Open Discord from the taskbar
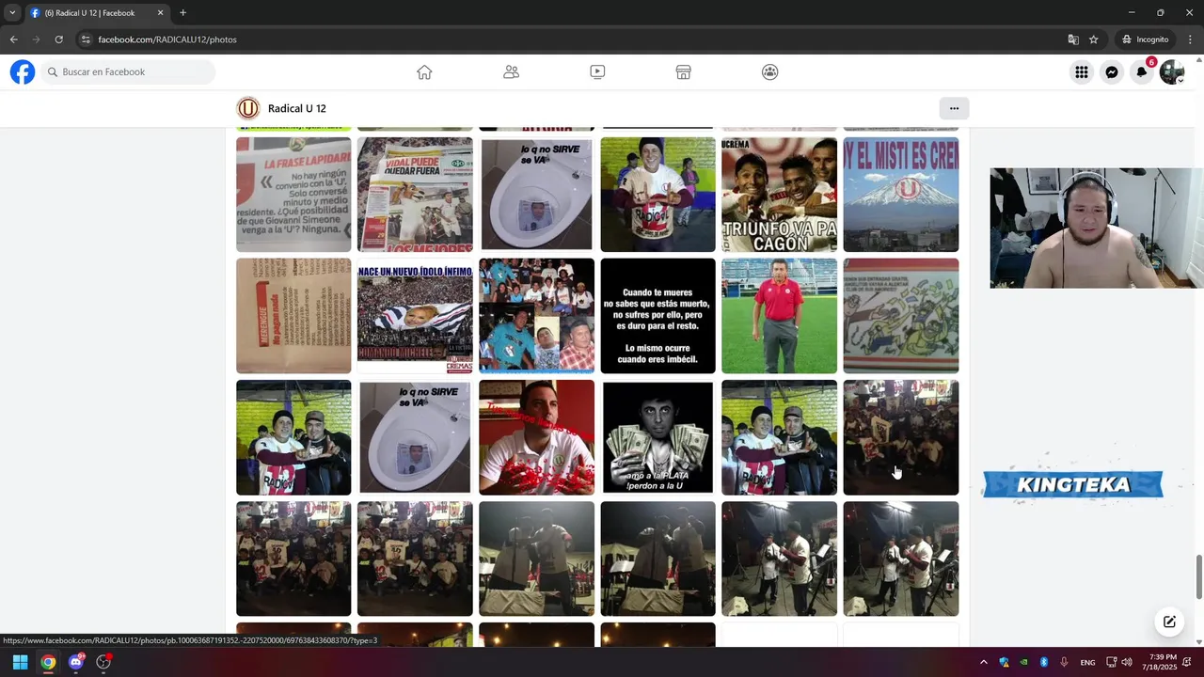Image resolution: width=1204 pixels, height=677 pixels. click(x=76, y=662)
